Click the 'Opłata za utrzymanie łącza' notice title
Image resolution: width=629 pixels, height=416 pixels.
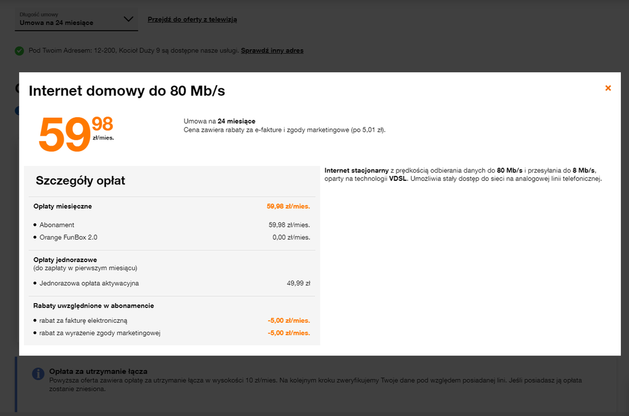(98, 371)
